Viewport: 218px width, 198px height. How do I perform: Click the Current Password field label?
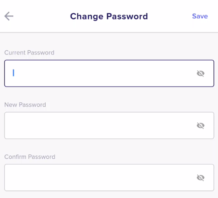(29, 53)
